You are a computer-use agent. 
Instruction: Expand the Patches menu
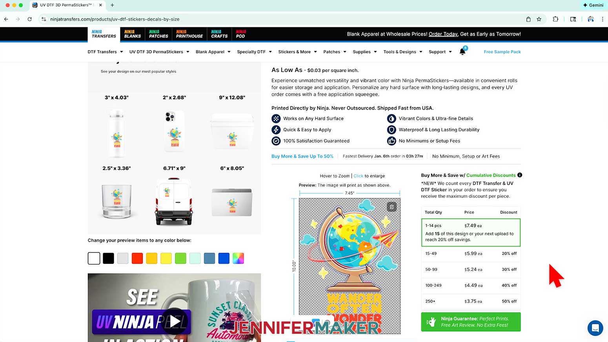[x=335, y=52]
